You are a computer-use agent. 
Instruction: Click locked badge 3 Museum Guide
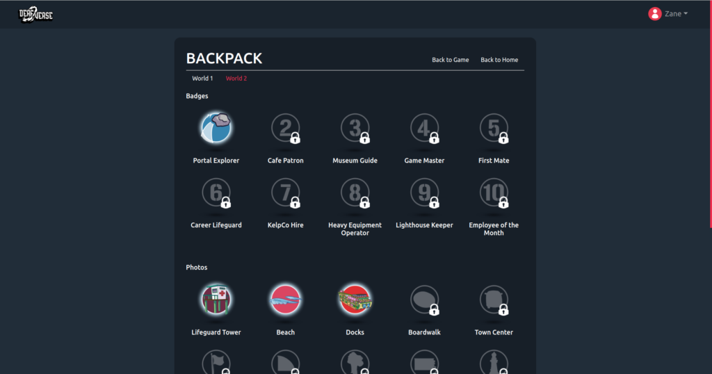[355, 129]
